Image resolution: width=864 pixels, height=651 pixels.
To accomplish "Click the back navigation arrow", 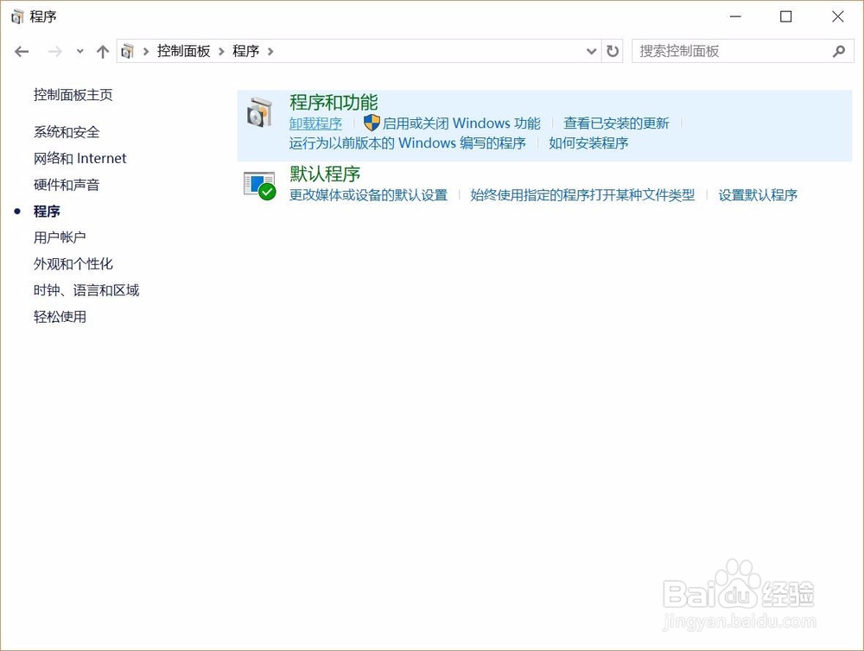I will tap(21, 52).
